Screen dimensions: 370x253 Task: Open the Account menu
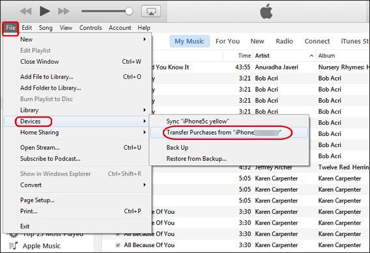[120, 28]
